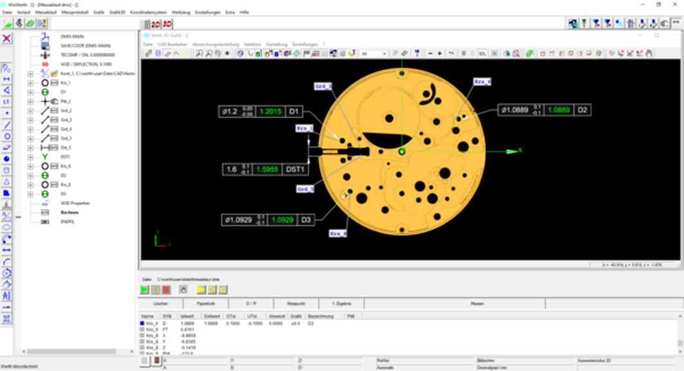The image size is (684, 371).
Task: Expand the Kont_1 CAD tree node
Action: pyautogui.click(x=30, y=74)
